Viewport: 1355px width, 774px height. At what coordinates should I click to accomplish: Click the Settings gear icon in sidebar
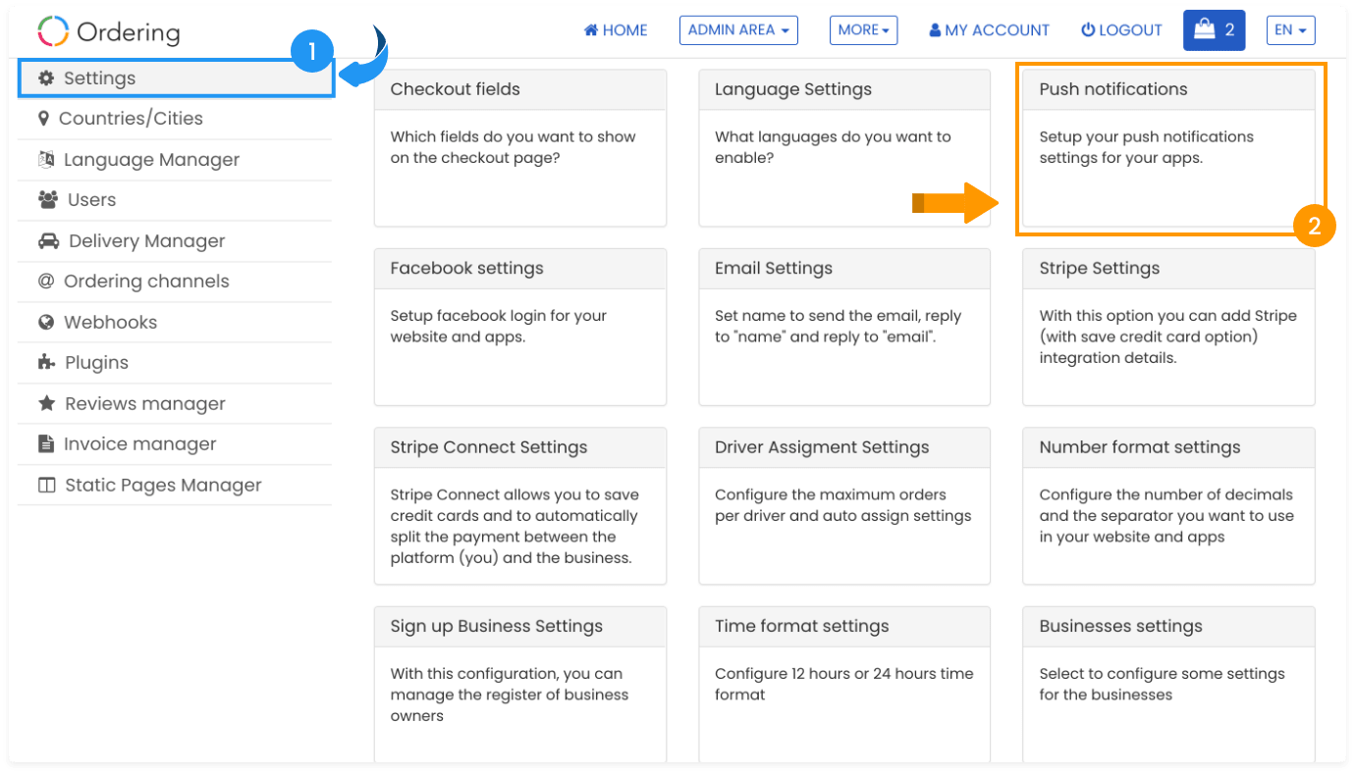click(x=46, y=78)
